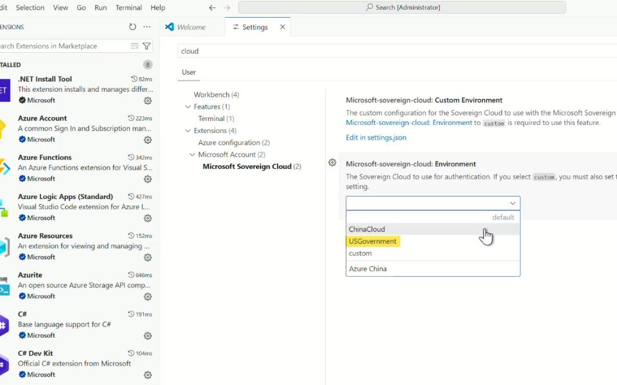The width and height of the screenshot is (617, 385).
Task: Click the settings search field with cloud
Action: (x=397, y=51)
